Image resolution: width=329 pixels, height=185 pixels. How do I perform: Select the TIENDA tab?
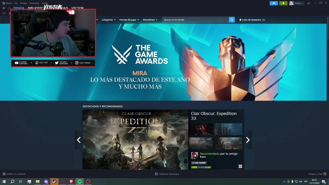[x=19, y=8]
